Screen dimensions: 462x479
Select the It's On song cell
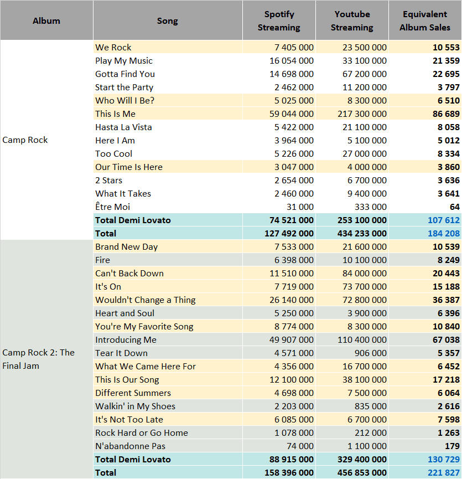tap(168, 286)
